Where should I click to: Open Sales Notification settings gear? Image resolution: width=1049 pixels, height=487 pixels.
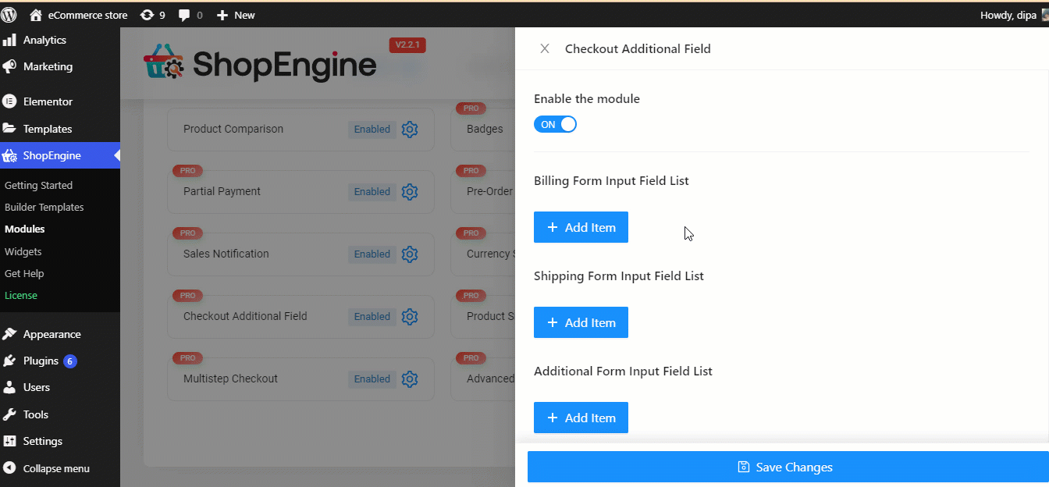click(x=410, y=254)
